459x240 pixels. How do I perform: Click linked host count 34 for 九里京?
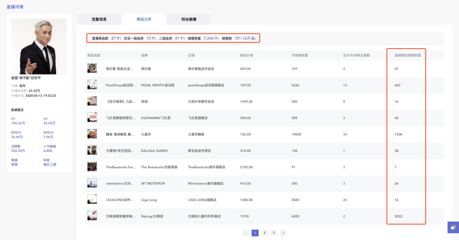tap(345, 134)
